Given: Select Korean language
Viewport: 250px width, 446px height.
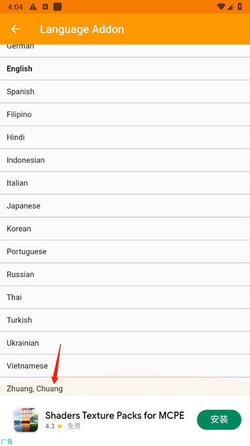Looking at the screenshot, I should pos(125,229).
